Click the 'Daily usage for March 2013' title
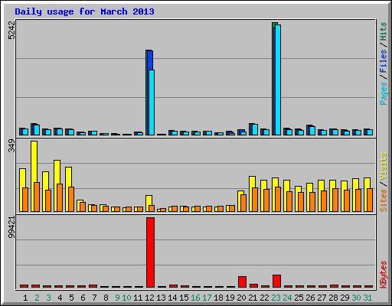This screenshot has width=392, height=306. coord(84,11)
